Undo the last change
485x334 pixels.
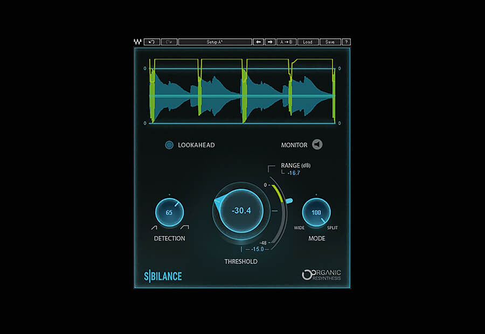coord(151,42)
